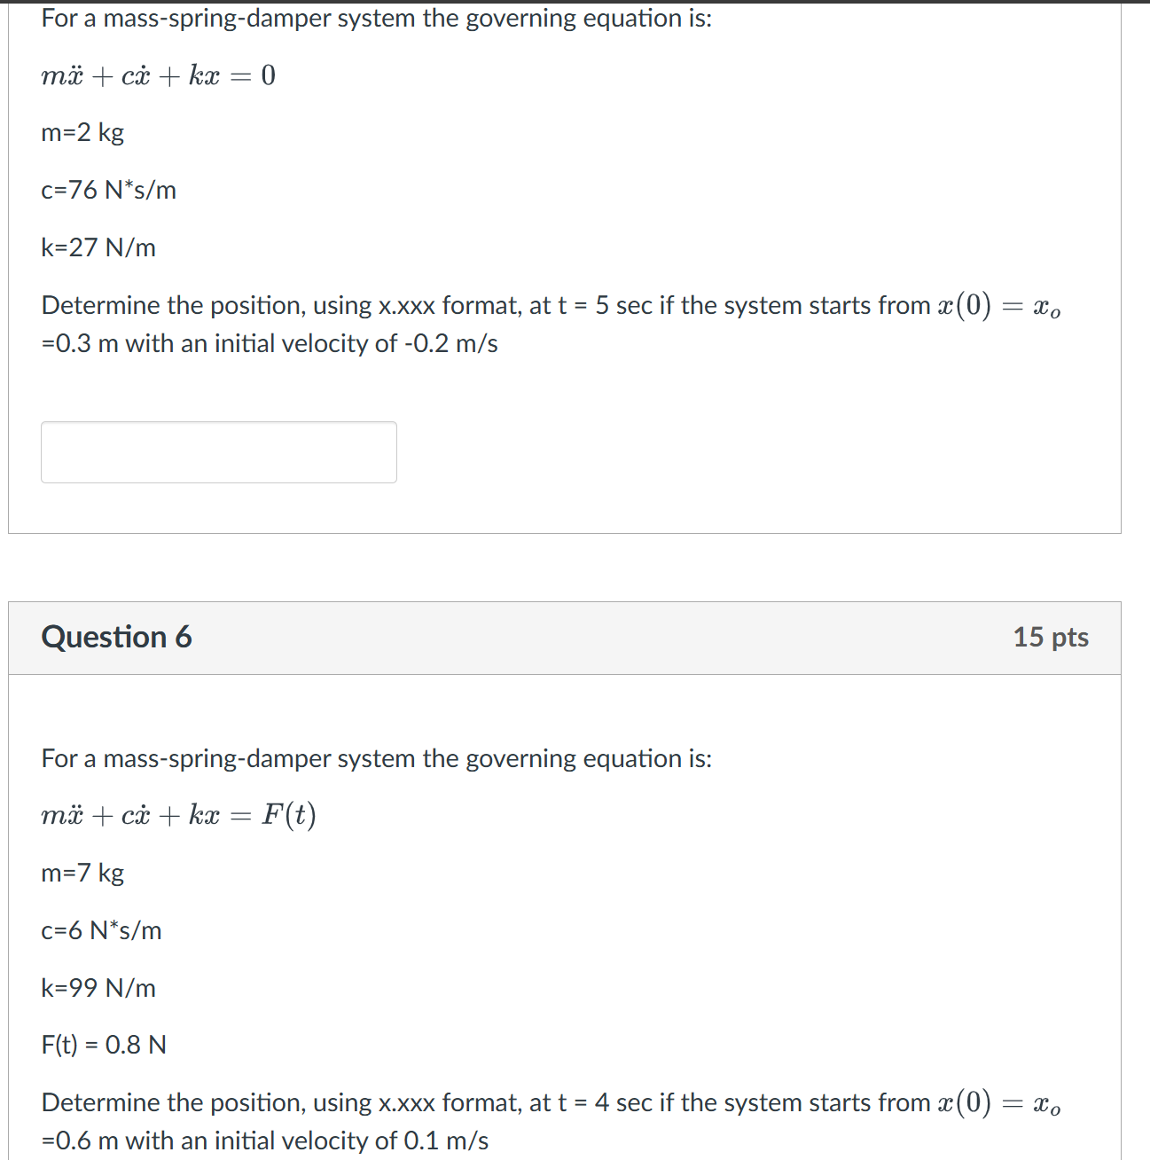Click the answer input box for the first question

pos(218,451)
